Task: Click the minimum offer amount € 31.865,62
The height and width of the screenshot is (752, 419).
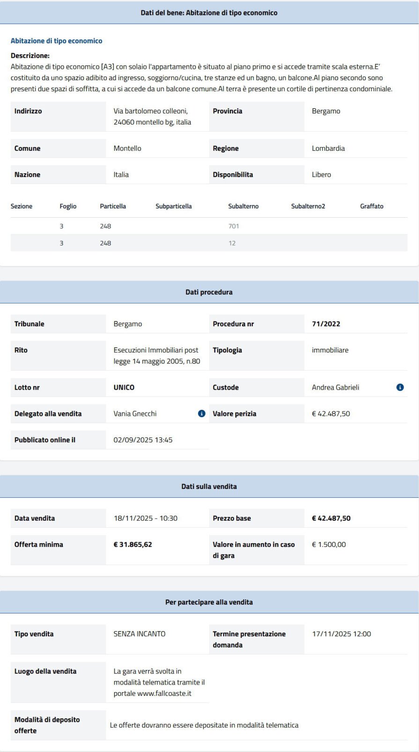Action: (132, 544)
